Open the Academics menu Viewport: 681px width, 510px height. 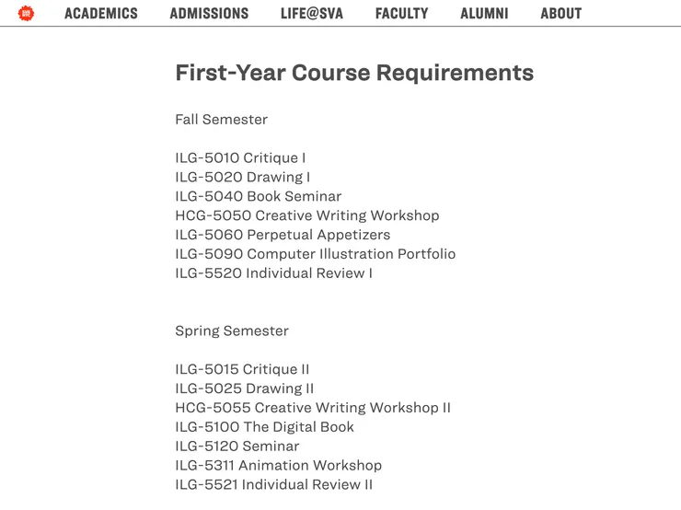(101, 14)
